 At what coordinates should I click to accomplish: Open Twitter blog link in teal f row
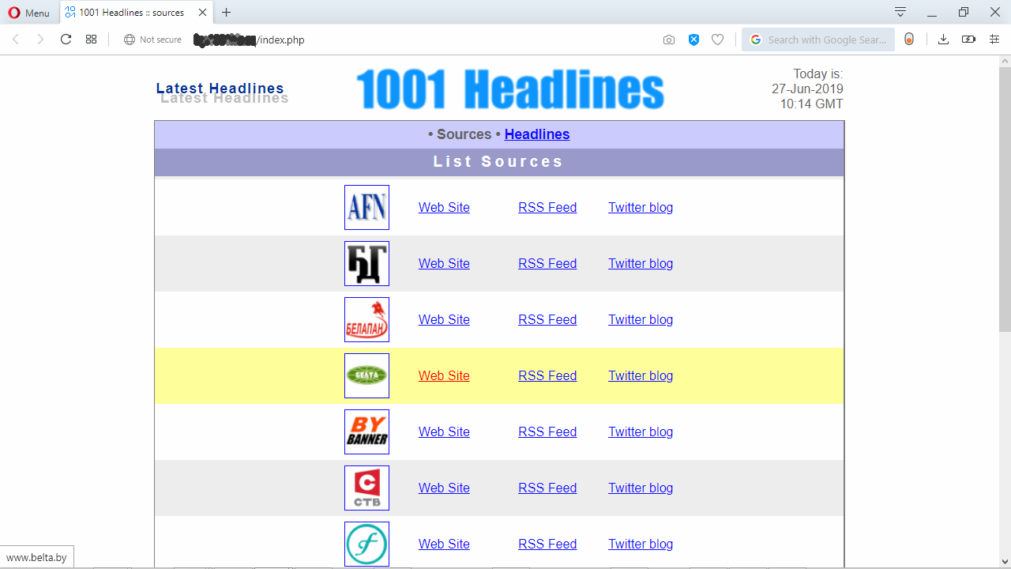pyautogui.click(x=641, y=544)
